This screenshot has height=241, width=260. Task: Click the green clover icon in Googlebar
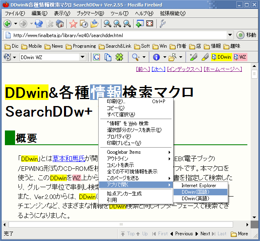pos(119,57)
